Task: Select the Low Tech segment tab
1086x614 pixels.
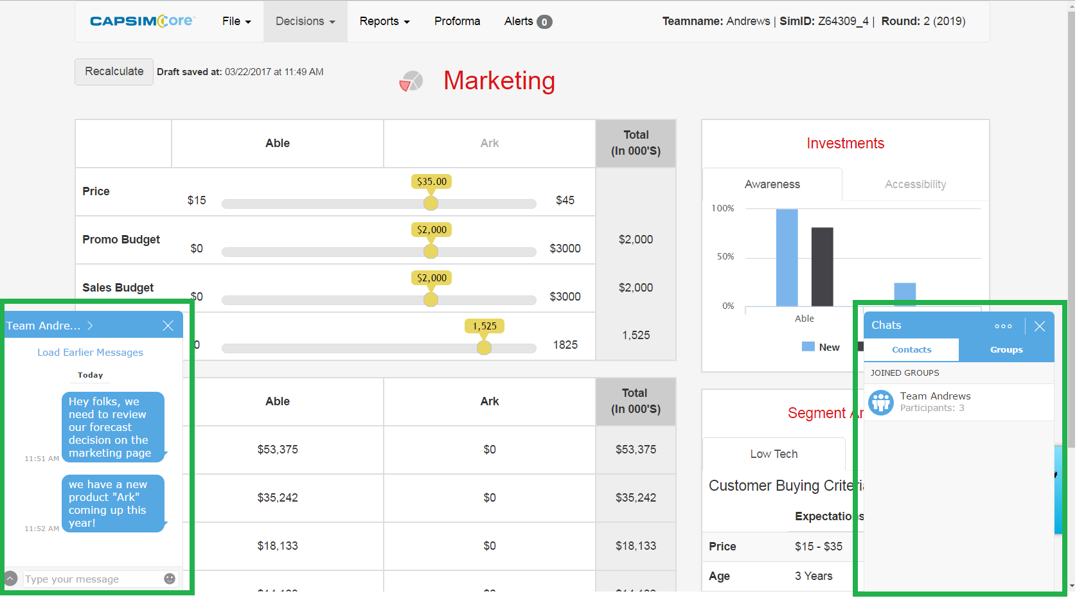Action: pos(773,454)
